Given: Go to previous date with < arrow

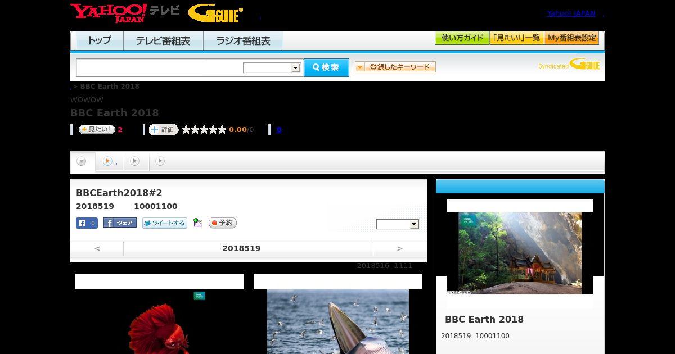Looking at the screenshot, I should [97, 248].
